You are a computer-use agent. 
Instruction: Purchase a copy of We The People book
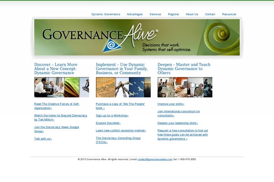point(120,106)
